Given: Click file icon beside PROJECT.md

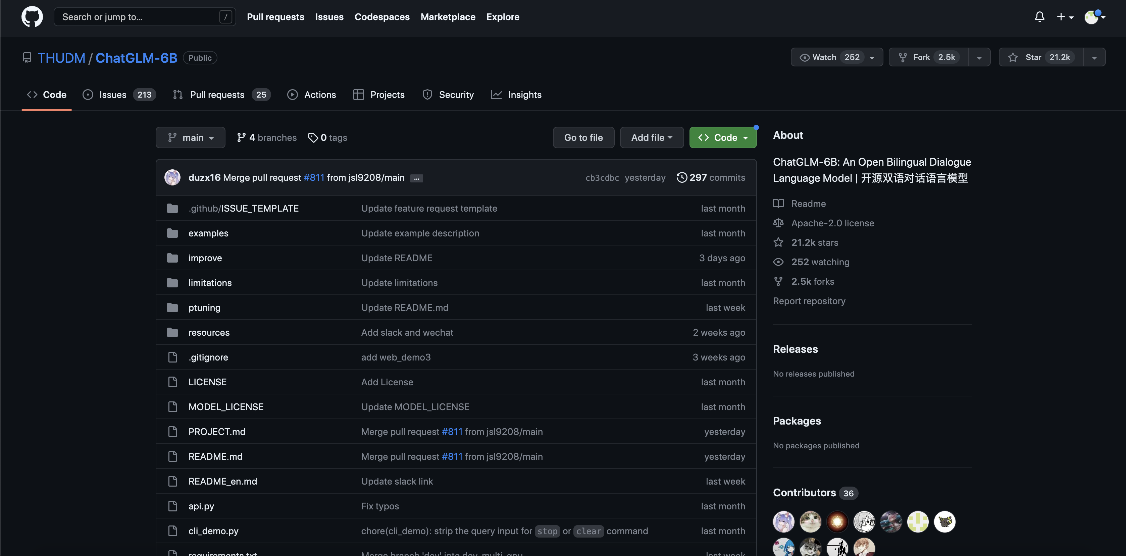Looking at the screenshot, I should (x=173, y=432).
